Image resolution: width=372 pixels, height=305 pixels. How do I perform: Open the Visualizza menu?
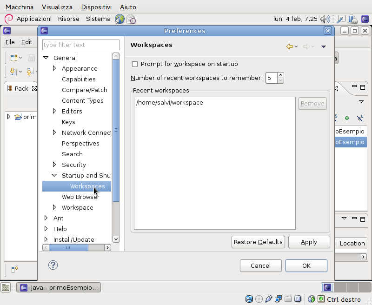pyautogui.click(x=57, y=7)
